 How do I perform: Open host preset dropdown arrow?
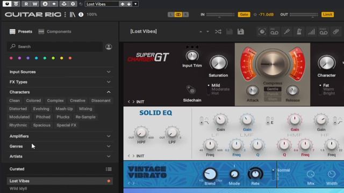tap(135, 4)
